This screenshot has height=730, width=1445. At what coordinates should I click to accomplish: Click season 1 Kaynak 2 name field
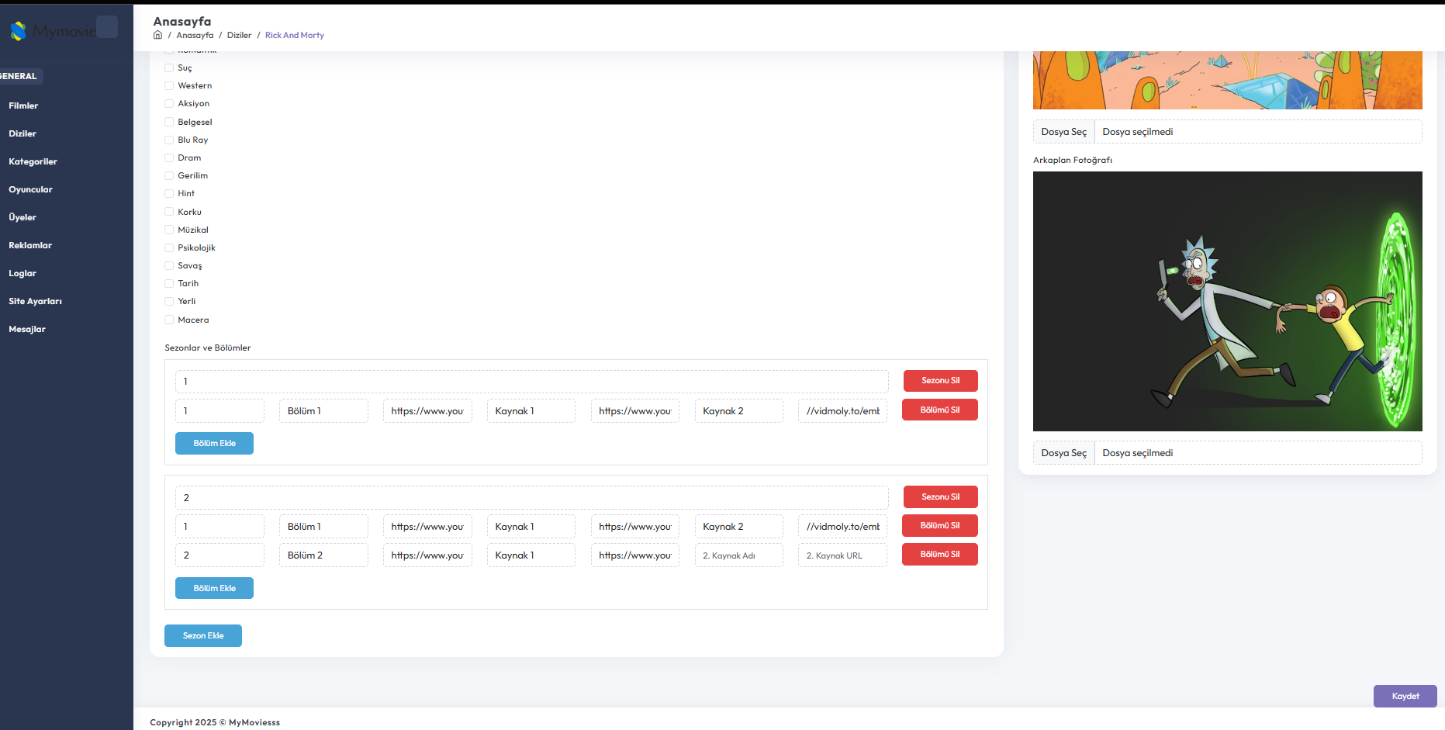[x=738, y=410]
